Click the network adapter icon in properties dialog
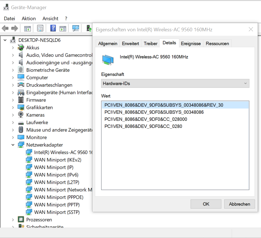261x238 pixels. pyautogui.click(x=108, y=60)
